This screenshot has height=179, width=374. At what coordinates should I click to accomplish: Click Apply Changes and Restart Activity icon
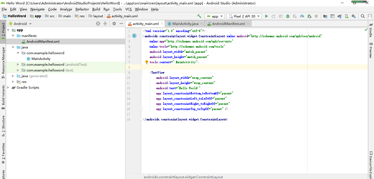pos(274,16)
